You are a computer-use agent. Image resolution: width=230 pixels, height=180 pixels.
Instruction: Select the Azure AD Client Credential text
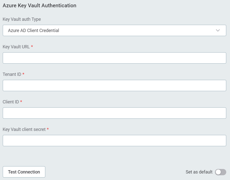click(34, 31)
